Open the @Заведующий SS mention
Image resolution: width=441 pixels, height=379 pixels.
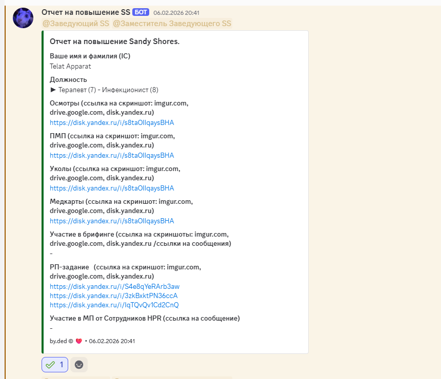pyautogui.click(x=75, y=24)
